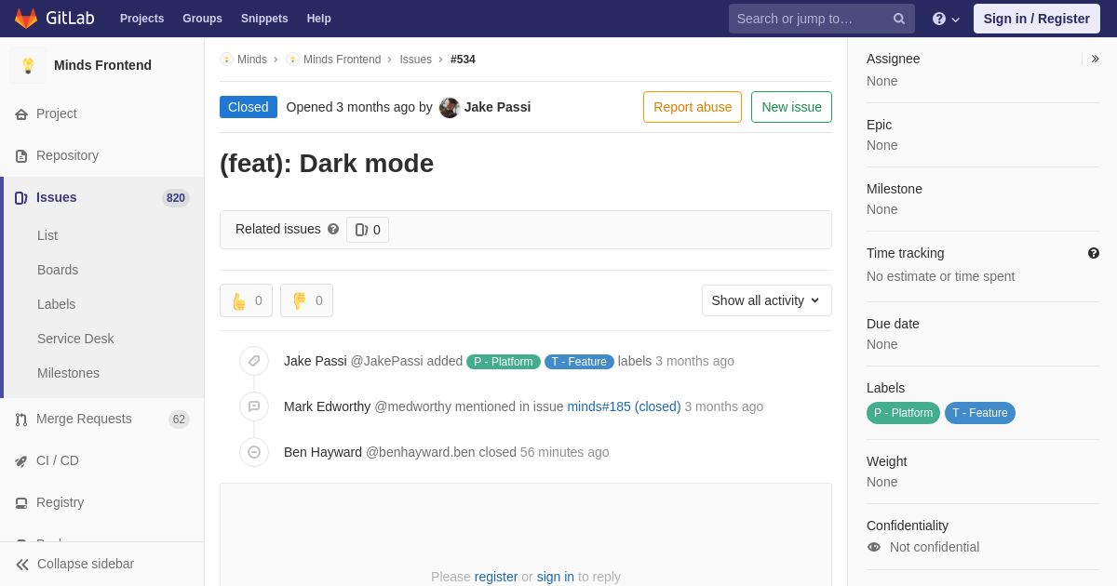
Task: Click the Minds Frontend lightbulb avatar
Action: (28, 65)
